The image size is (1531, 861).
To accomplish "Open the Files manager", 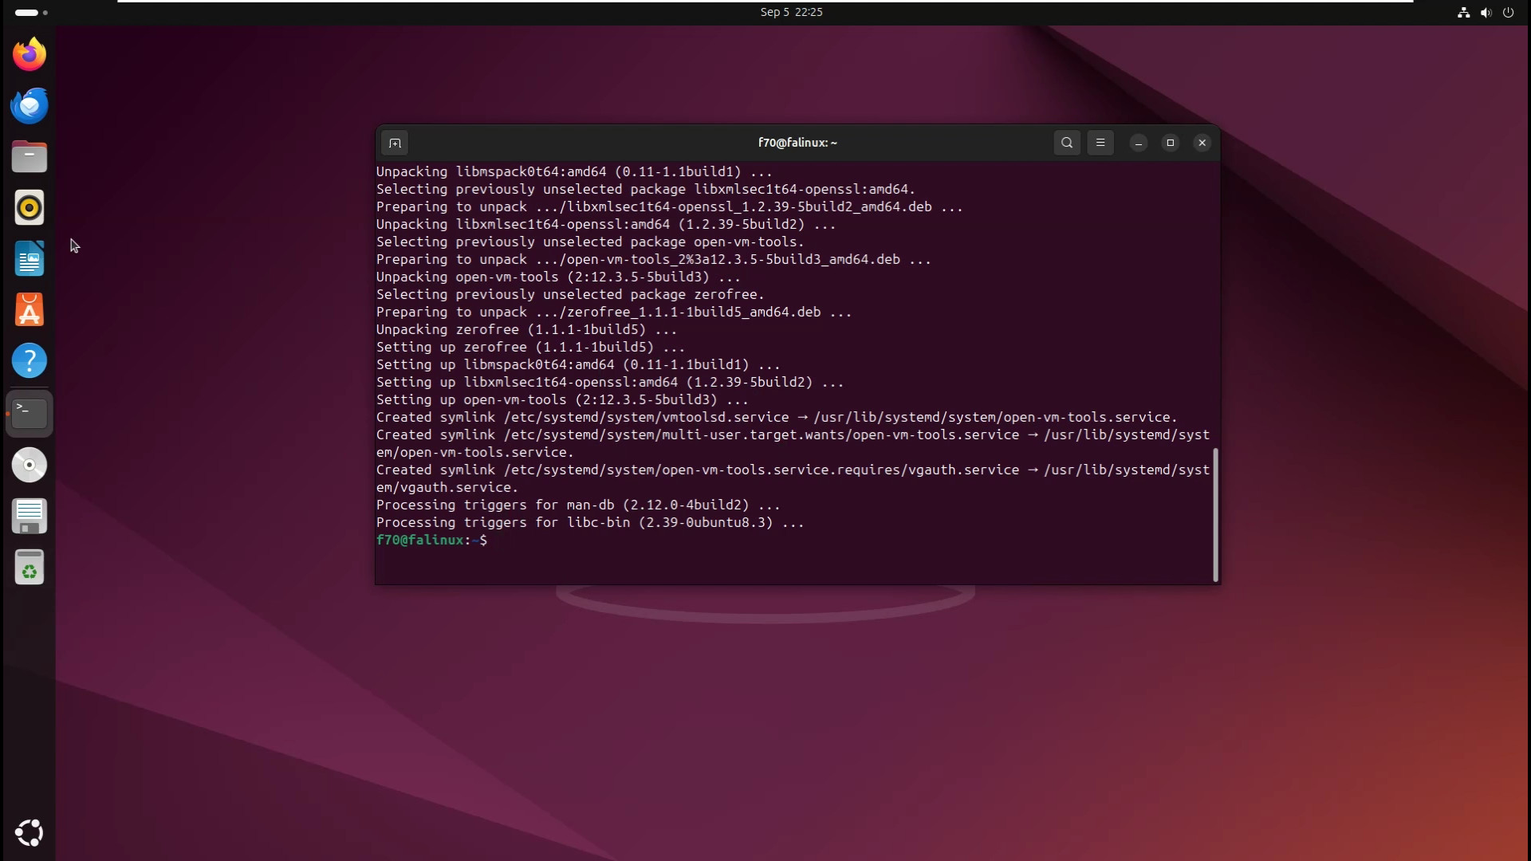I will [30, 156].
